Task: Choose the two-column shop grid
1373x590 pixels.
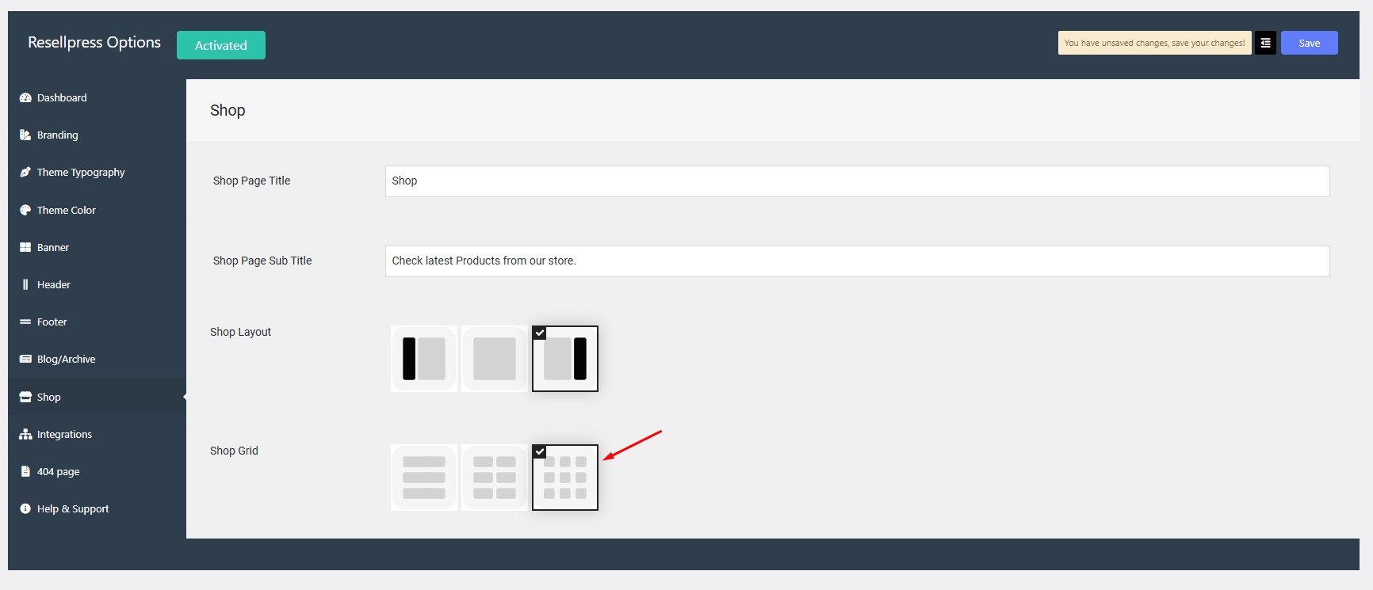Action: (x=495, y=478)
